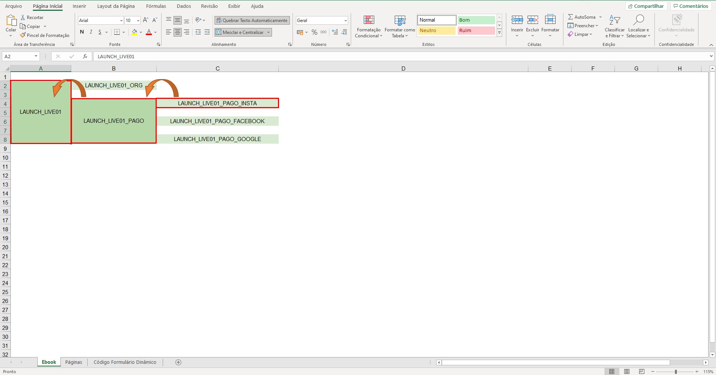
Task: Open Classificar e Filtrar
Action: pyautogui.click(x=615, y=26)
